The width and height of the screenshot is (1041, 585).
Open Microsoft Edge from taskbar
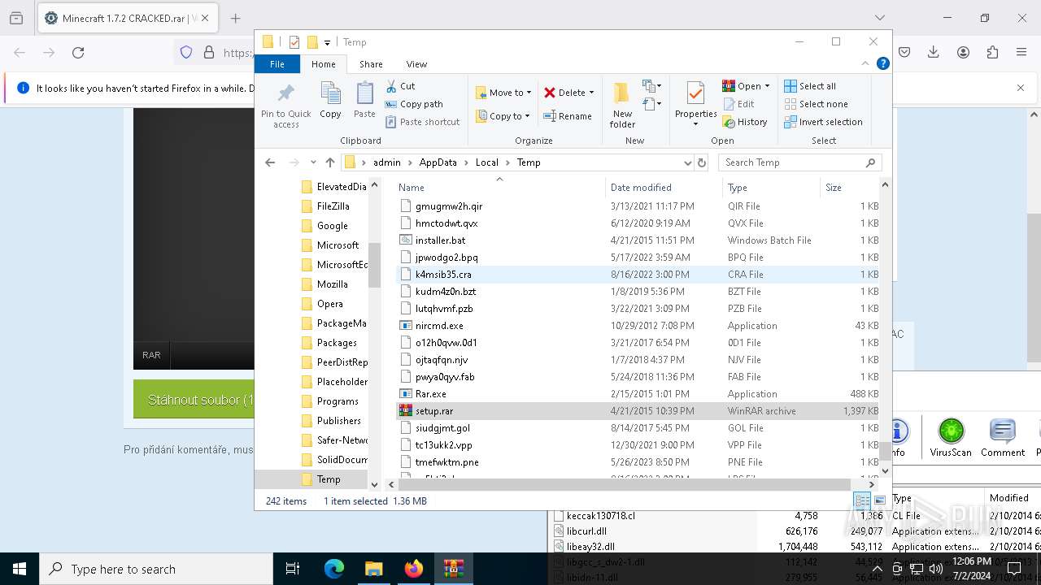(x=334, y=569)
